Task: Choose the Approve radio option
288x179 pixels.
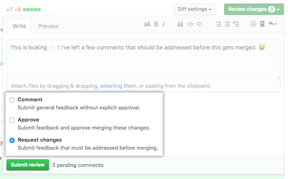Action: pyautogui.click(x=12, y=120)
